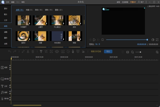The image size is (160, 107).
Task: Click the timeline zoom slider
Action: point(140,52)
